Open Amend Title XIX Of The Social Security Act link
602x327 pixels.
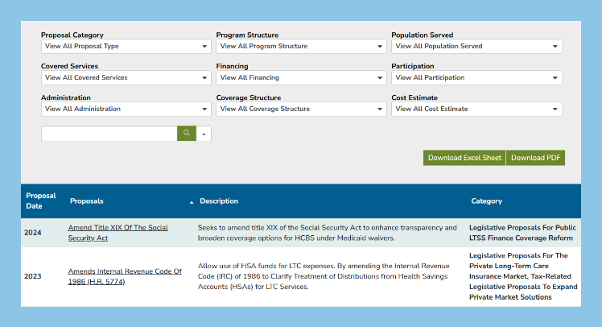click(x=118, y=233)
